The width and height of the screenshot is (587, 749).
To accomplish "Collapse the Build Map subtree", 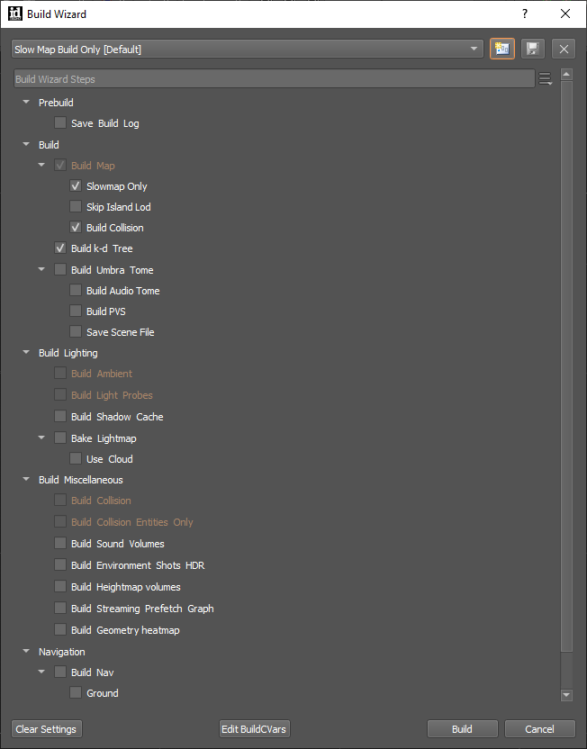I will [41, 166].
